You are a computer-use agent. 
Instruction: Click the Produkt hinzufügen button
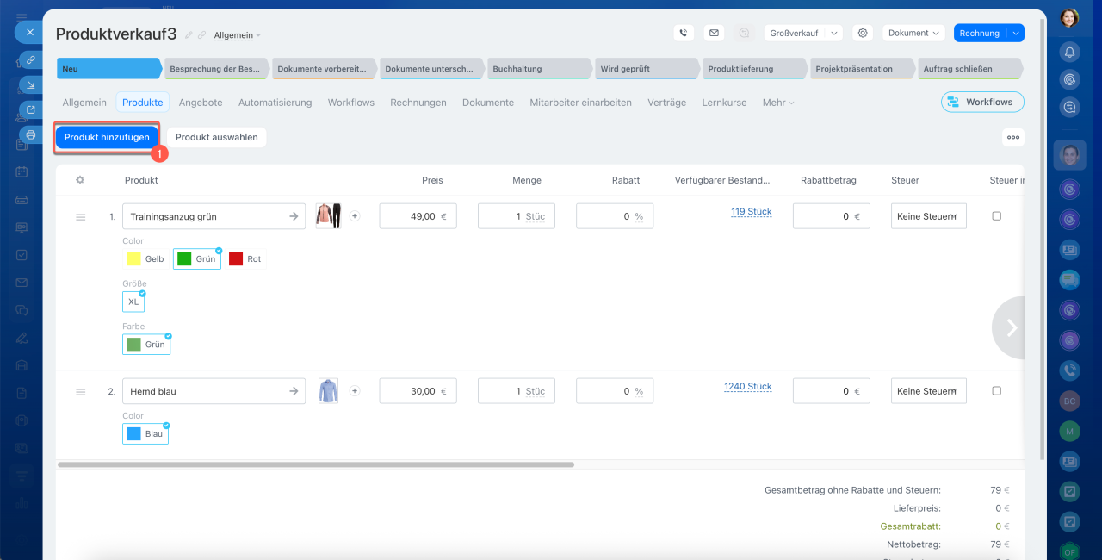[107, 137]
